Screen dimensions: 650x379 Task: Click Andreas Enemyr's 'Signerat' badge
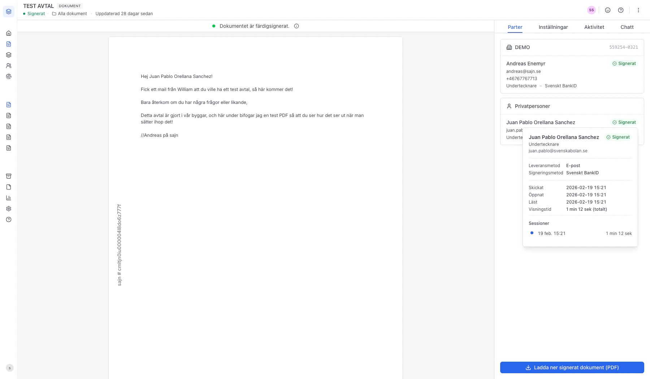[x=624, y=64]
